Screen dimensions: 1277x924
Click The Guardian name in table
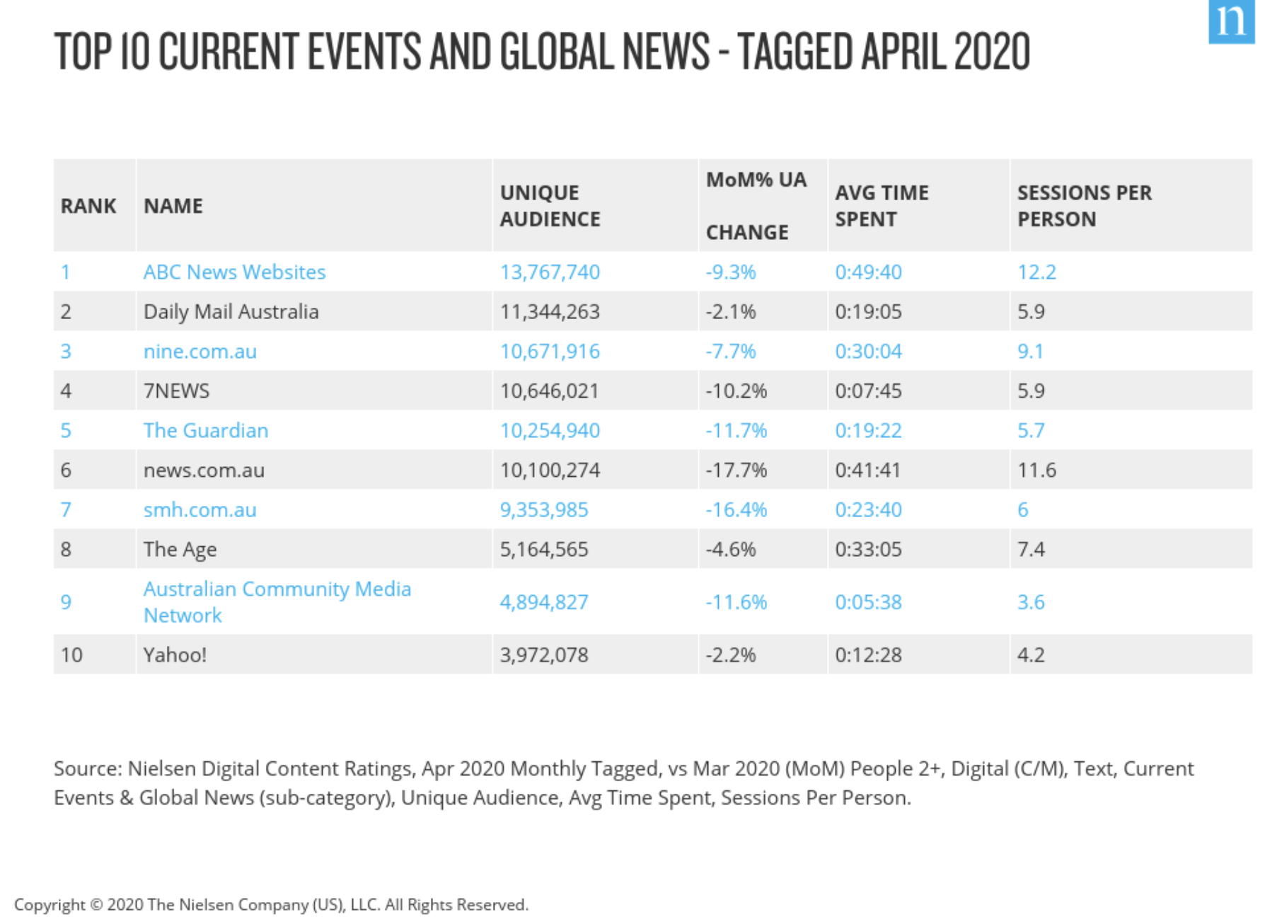(x=205, y=431)
